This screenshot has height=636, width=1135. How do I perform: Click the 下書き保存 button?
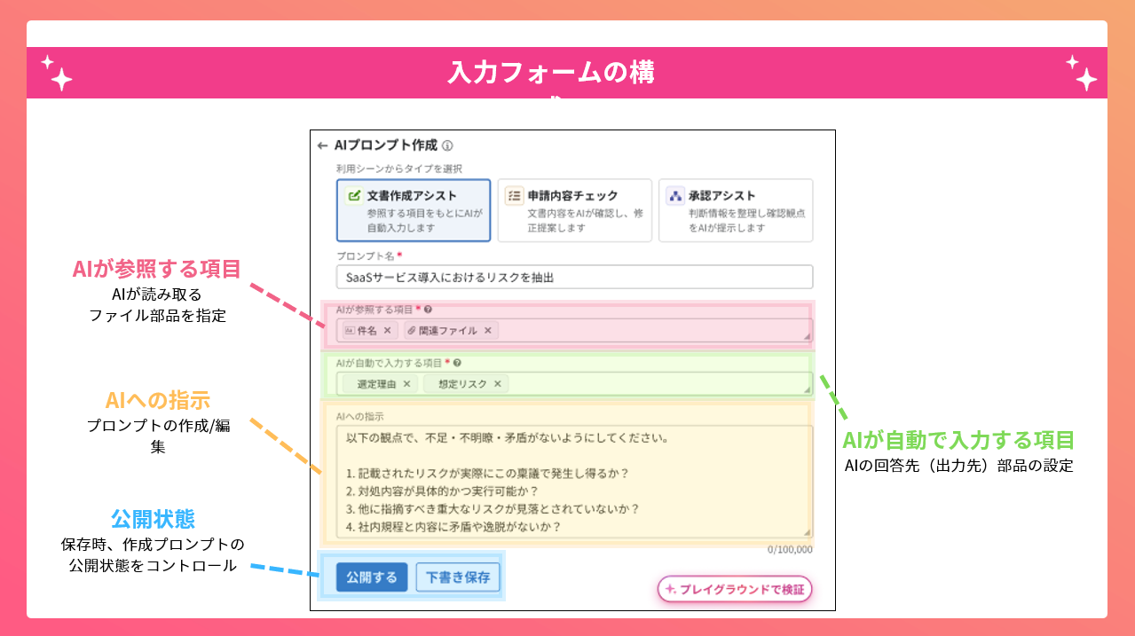(x=458, y=577)
